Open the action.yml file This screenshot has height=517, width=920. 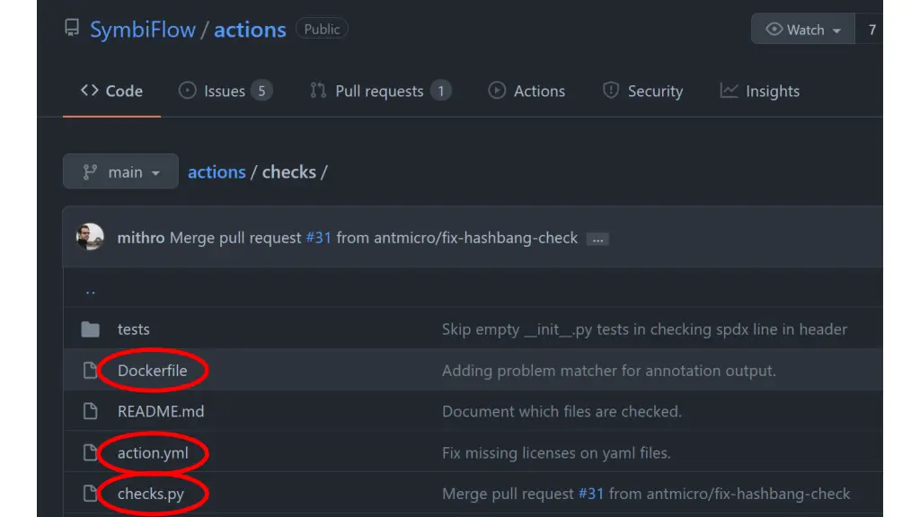(153, 453)
